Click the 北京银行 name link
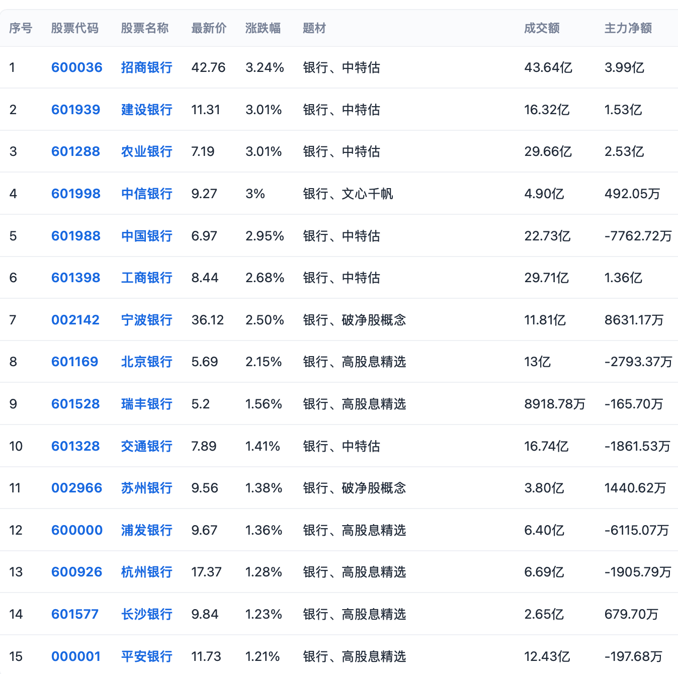678x674 pixels. pos(147,362)
